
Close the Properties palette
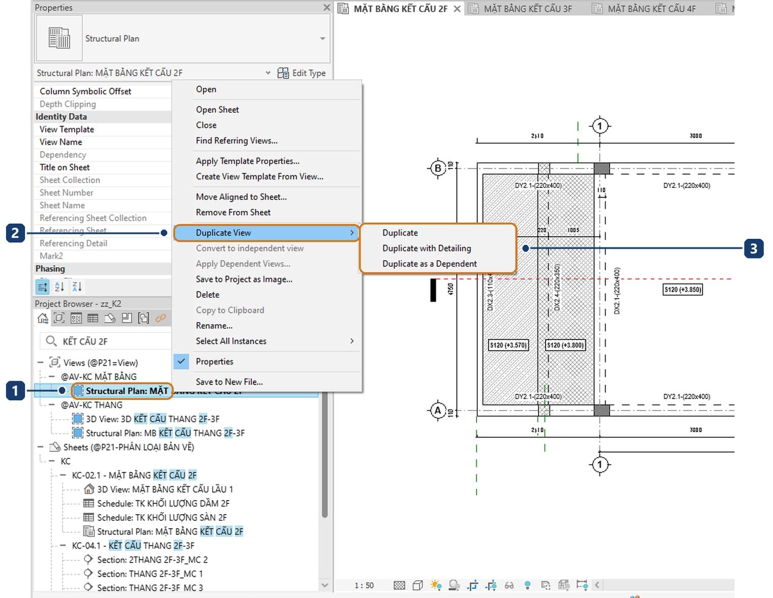click(326, 8)
